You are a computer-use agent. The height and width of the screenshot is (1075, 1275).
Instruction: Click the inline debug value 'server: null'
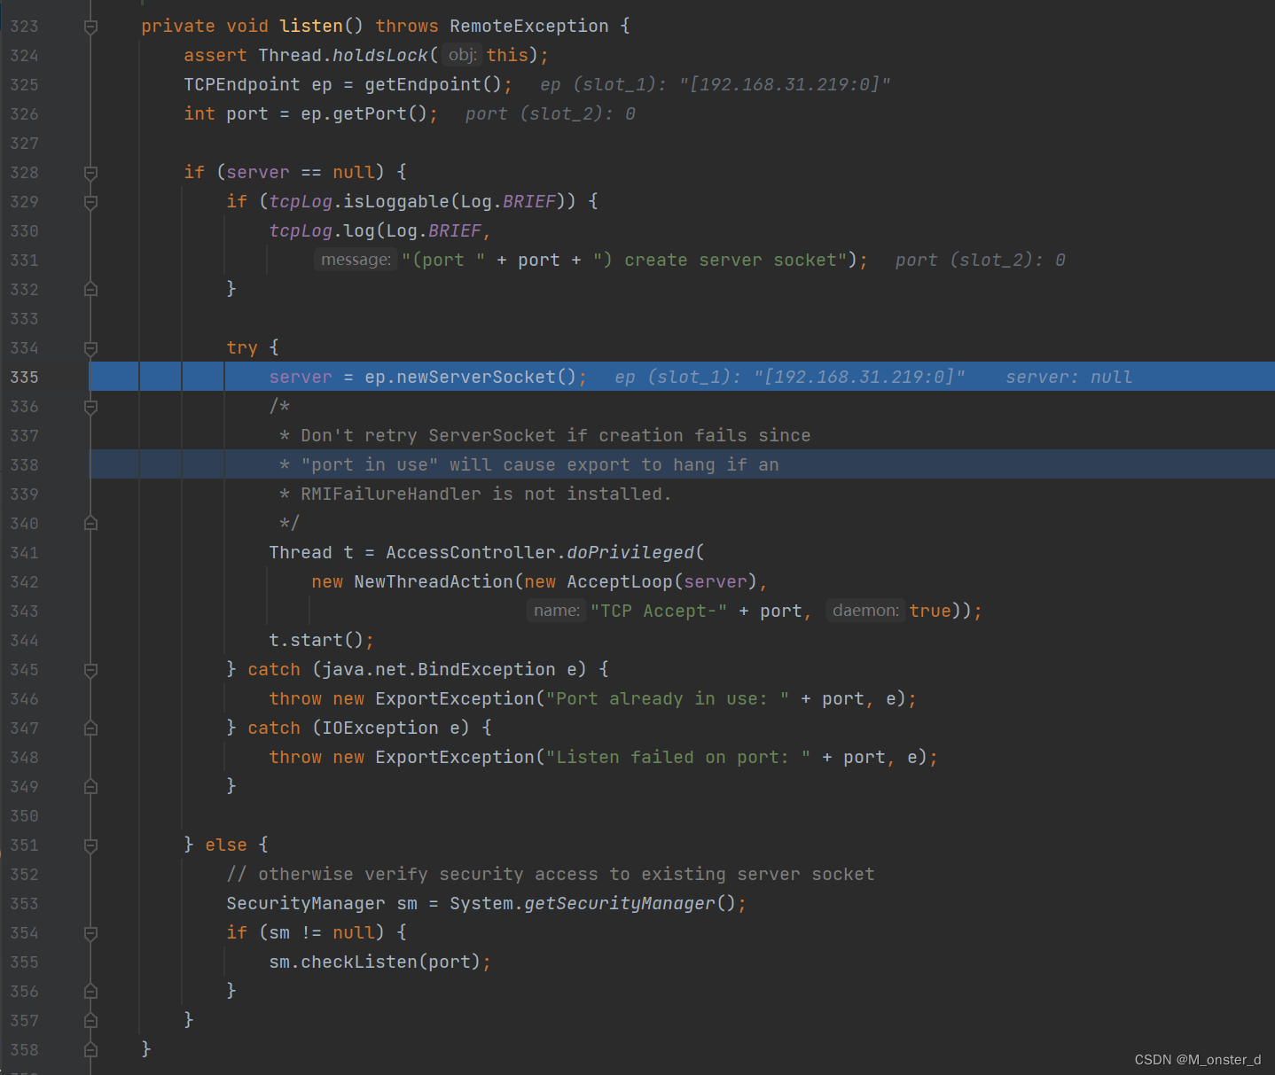1068,378
